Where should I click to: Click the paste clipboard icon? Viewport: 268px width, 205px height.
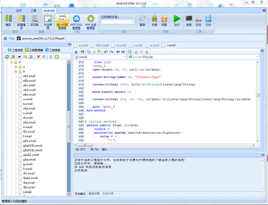pos(100,51)
